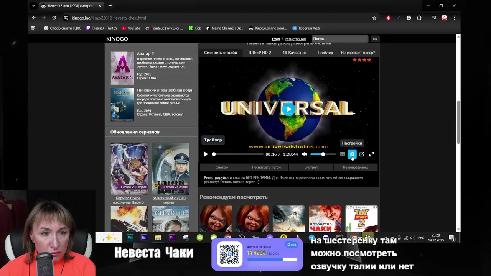Open the YouTube bookmark
This screenshot has width=491, height=276.
pyautogui.click(x=131, y=28)
